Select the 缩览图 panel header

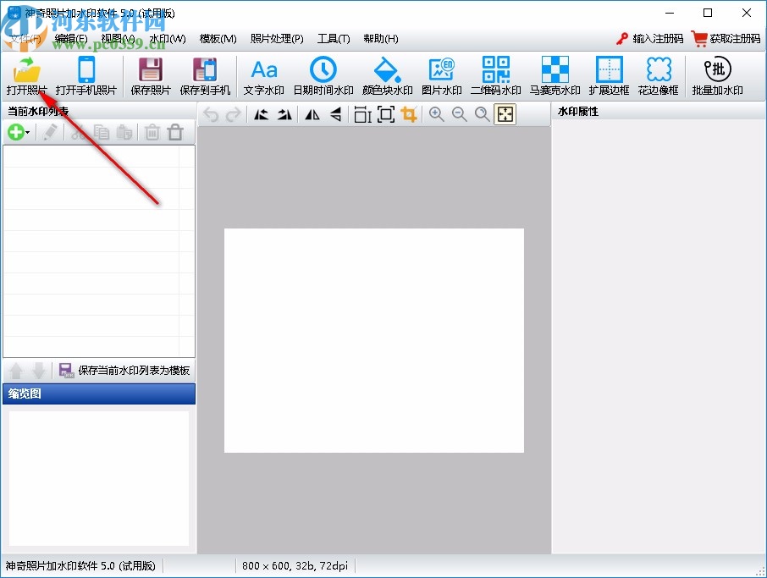pyautogui.click(x=99, y=394)
